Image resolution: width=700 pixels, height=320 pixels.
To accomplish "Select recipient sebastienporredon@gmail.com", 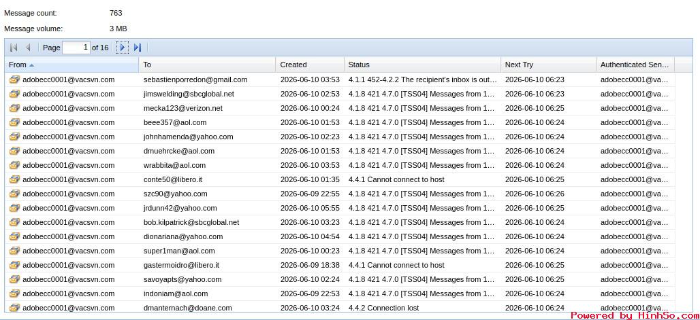I will [x=195, y=79].
